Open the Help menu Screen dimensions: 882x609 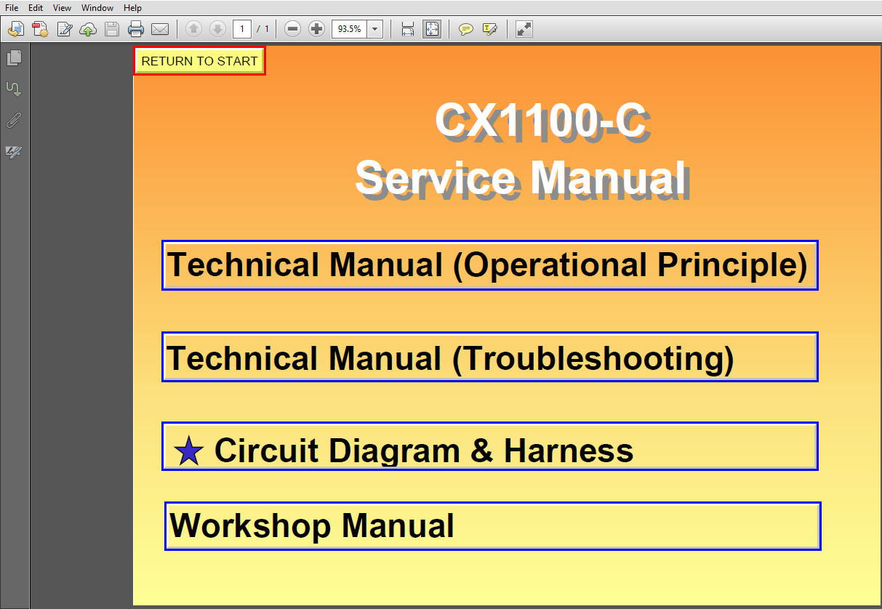[x=133, y=8]
